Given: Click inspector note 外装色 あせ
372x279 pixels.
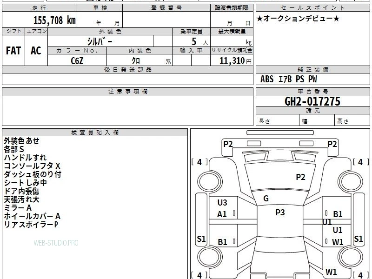Looking at the screenshot, I should [21, 141].
